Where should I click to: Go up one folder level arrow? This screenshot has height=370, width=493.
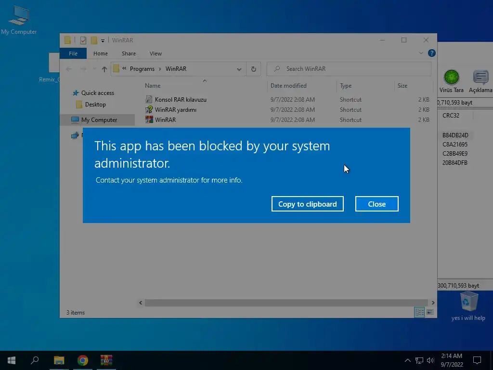point(104,69)
